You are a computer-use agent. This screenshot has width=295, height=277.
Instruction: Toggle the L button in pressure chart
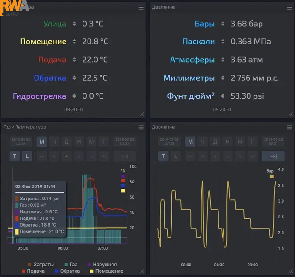(176, 156)
